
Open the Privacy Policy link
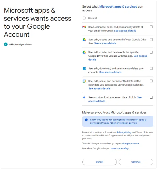(x=124, y=132)
